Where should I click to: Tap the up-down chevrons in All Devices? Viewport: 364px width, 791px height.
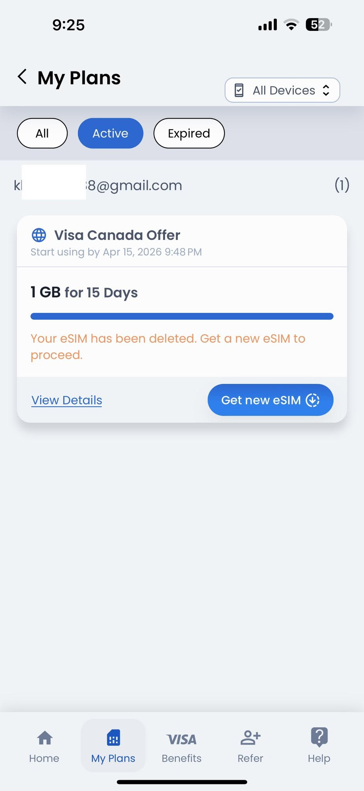tap(326, 90)
